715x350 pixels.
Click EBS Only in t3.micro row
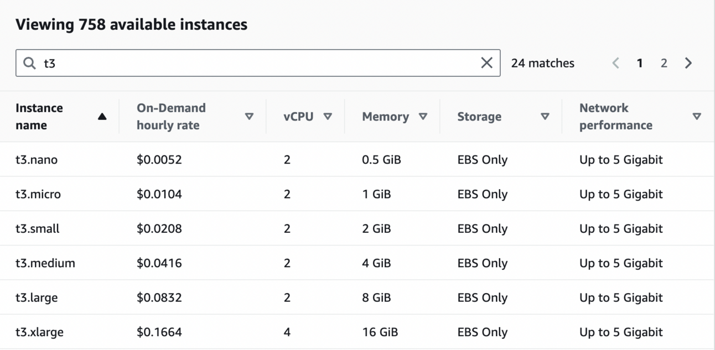tap(483, 194)
